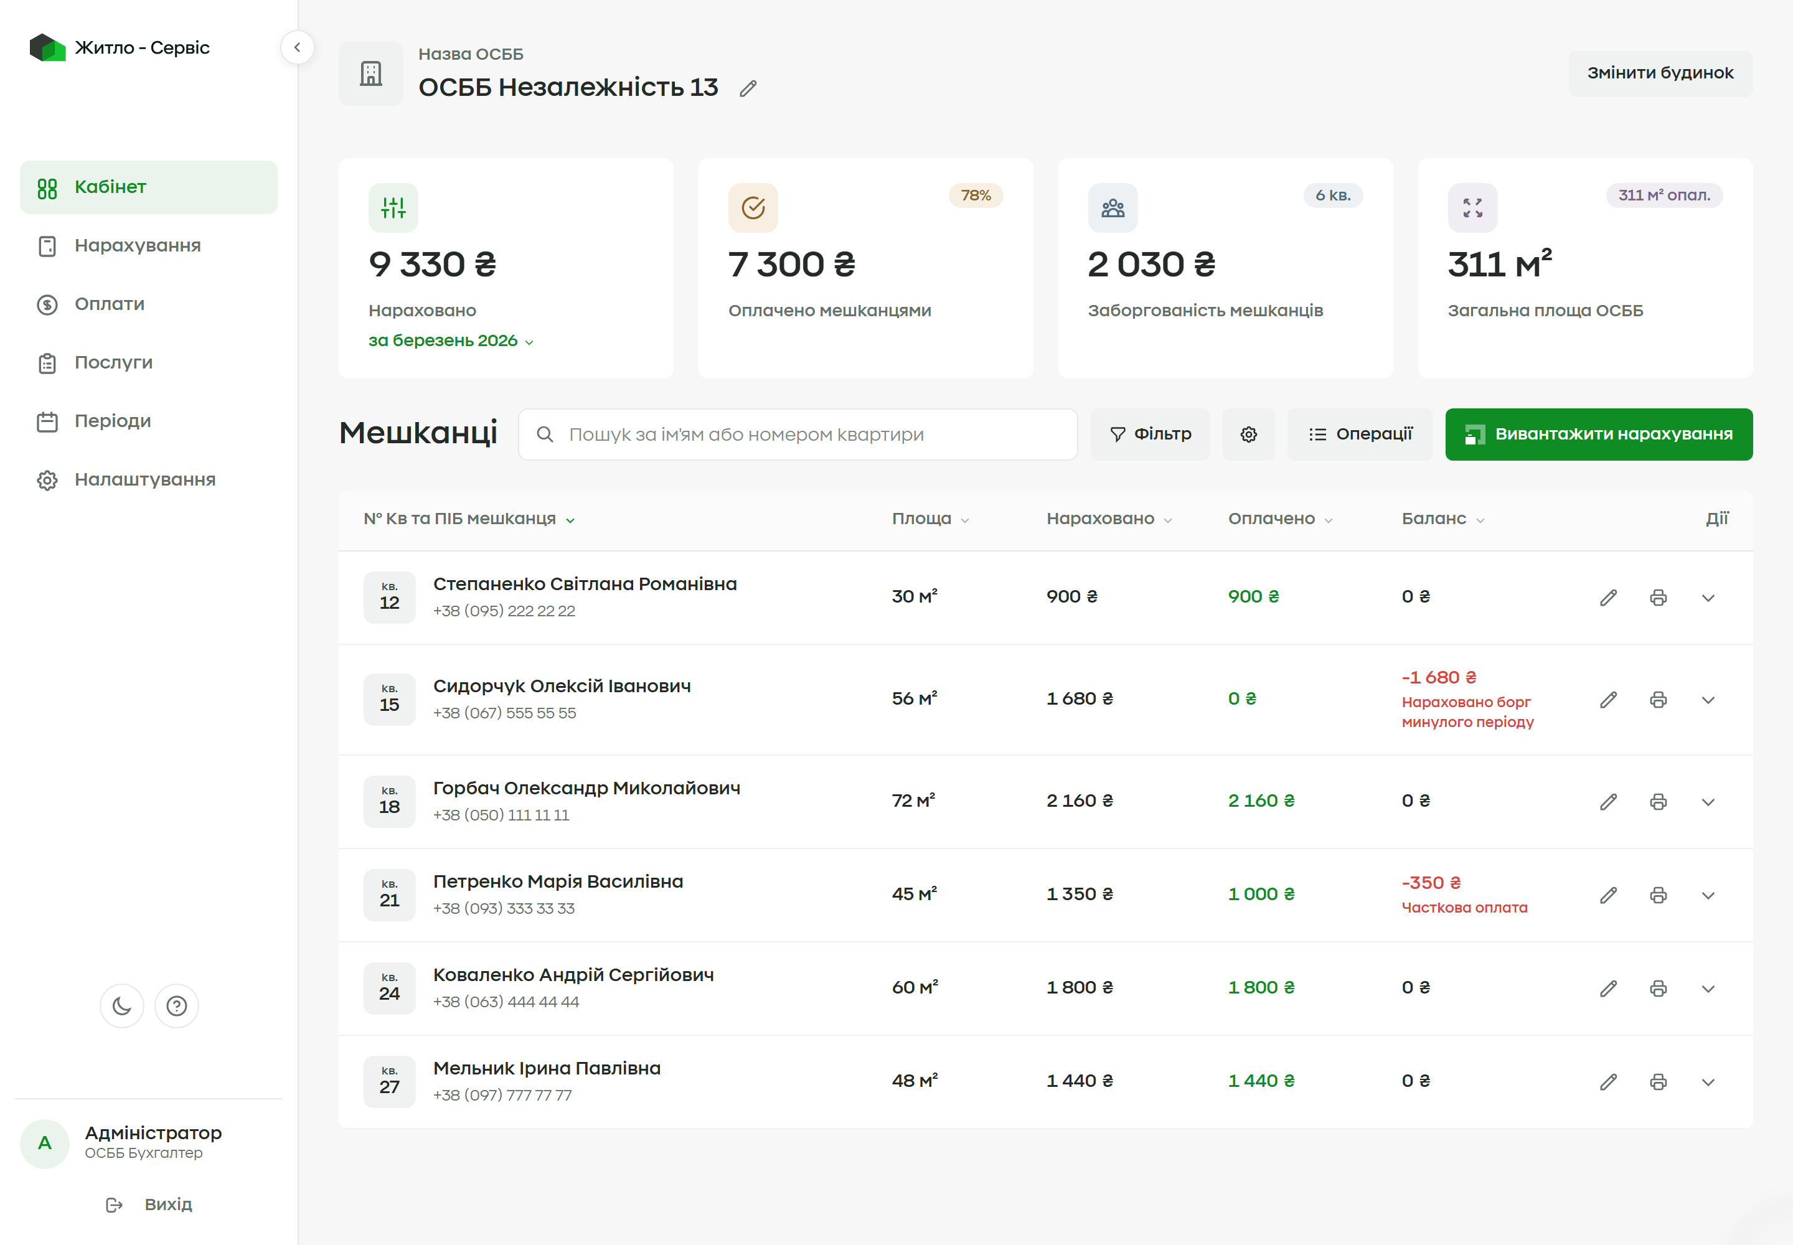Print receipt for Петренко Марія
This screenshot has height=1245, width=1793.
[1658, 896]
